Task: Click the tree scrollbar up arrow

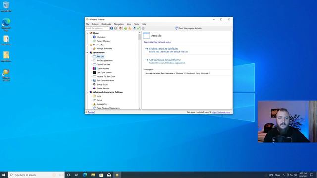Action: pos(140,33)
